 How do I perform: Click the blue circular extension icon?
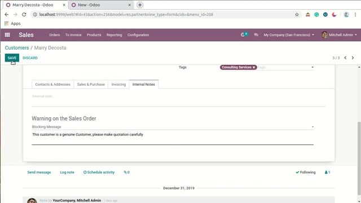325,15
